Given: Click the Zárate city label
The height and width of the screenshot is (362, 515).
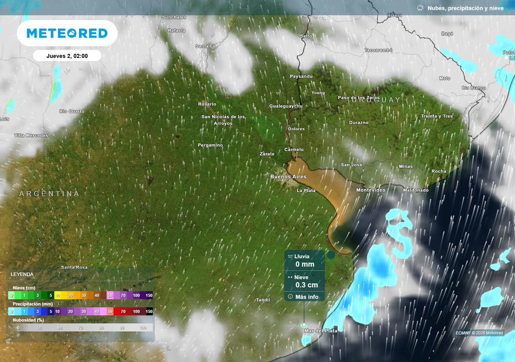Looking at the screenshot, I should point(267,154).
